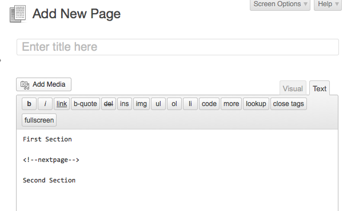Insert ordered list with ol button

coord(174,104)
